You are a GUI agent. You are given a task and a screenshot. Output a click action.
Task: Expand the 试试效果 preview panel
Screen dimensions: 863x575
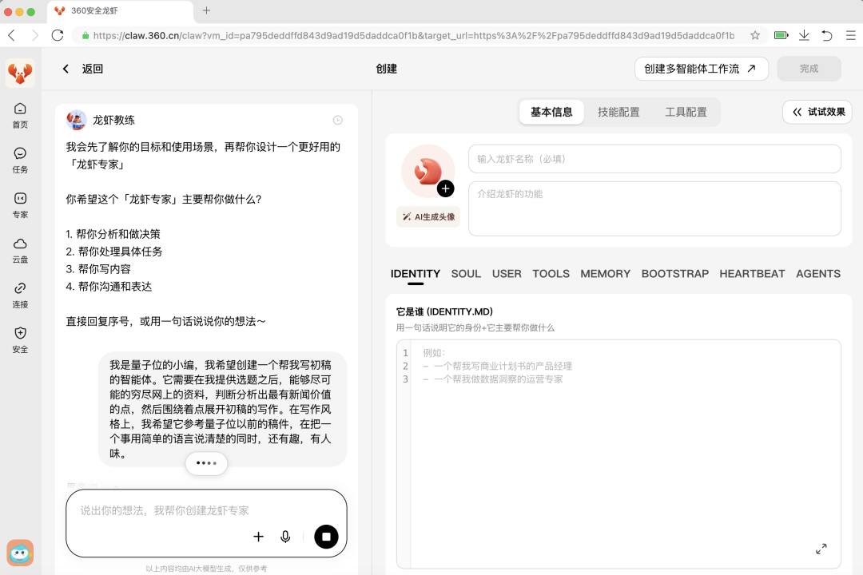coord(817,113)
